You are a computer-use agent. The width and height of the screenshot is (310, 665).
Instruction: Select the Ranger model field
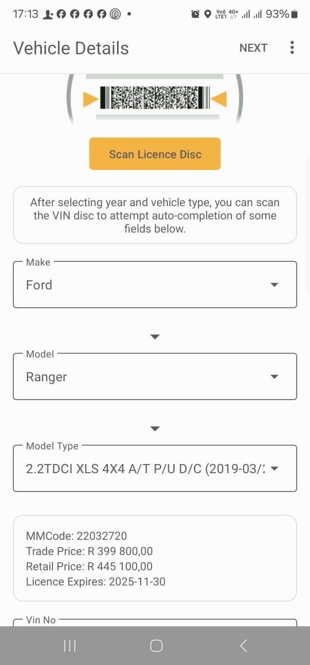click(x=155, y=377)
